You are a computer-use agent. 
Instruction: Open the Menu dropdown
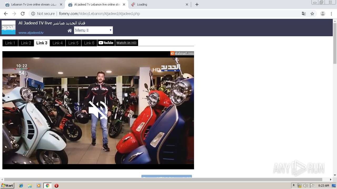93,30
